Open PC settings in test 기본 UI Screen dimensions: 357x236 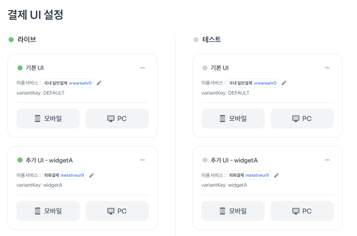pyautogui.click(x=302, y=119)
